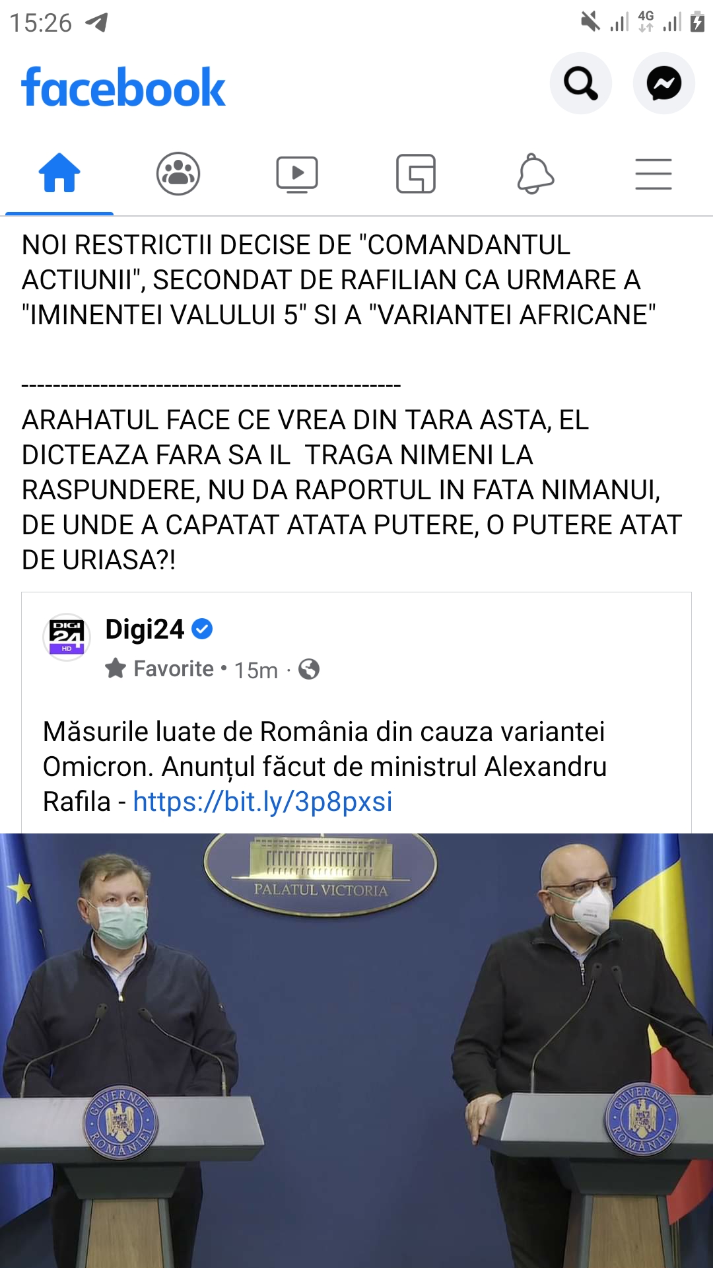This screenshot has width=713, height=1268.
Task: Go to the Home feed tab
Action: [59, 173]
